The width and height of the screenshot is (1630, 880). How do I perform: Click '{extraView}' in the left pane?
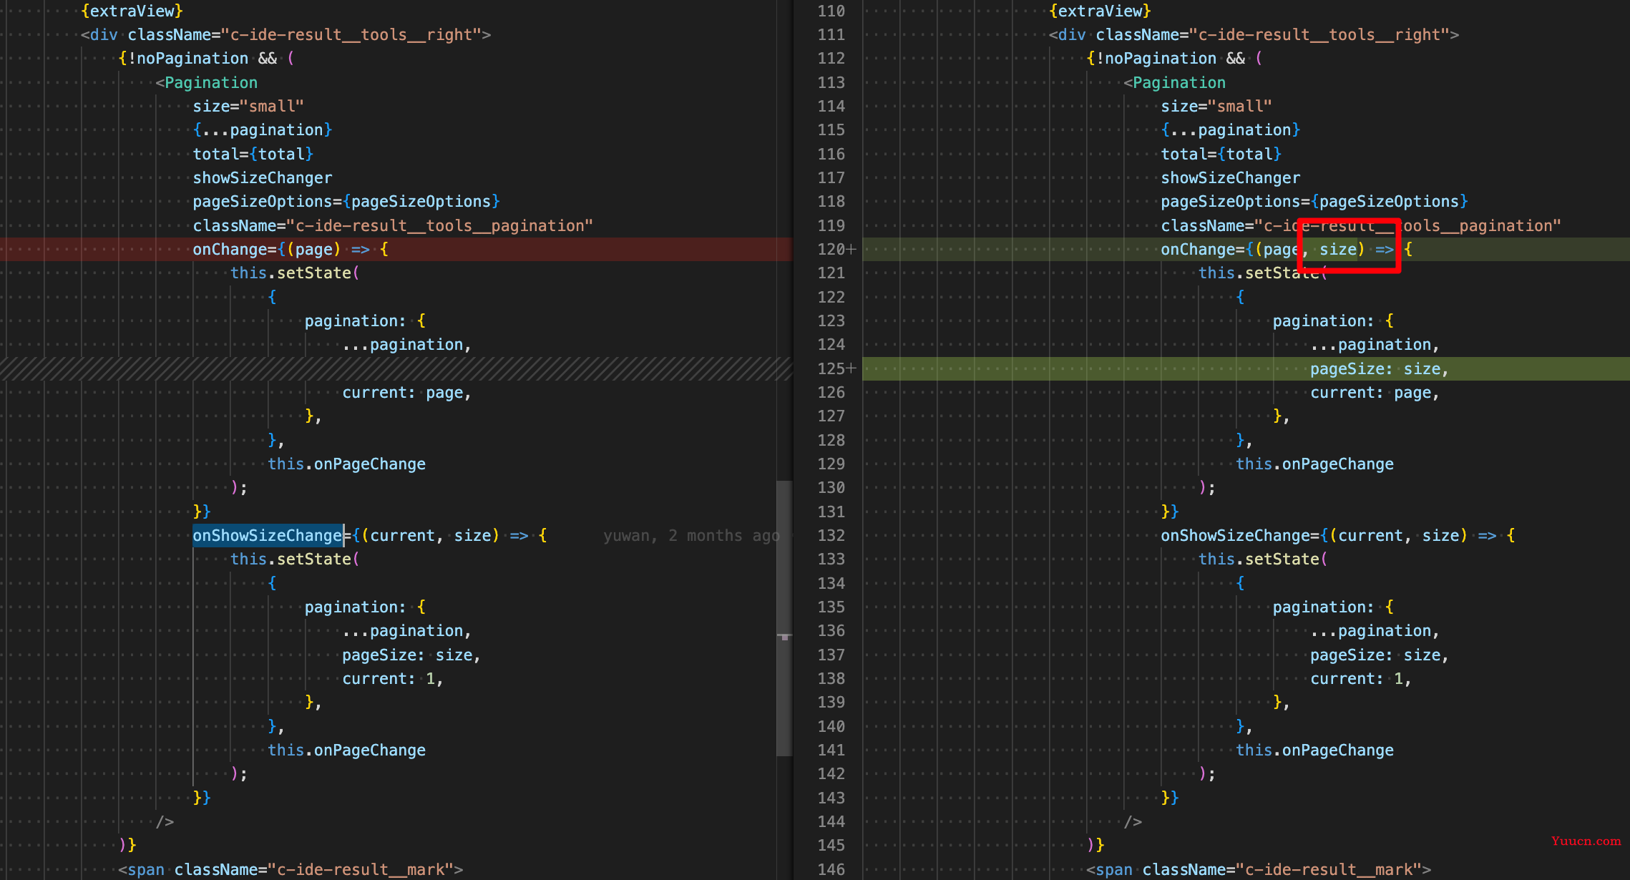point(132,11)
